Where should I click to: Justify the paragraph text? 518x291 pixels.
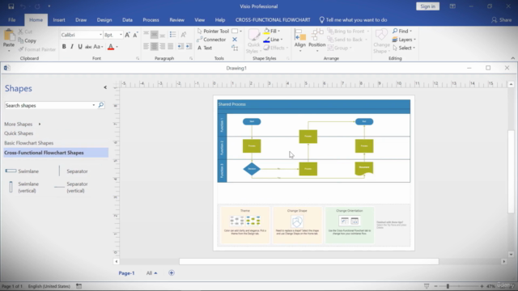tap(170, 47)
